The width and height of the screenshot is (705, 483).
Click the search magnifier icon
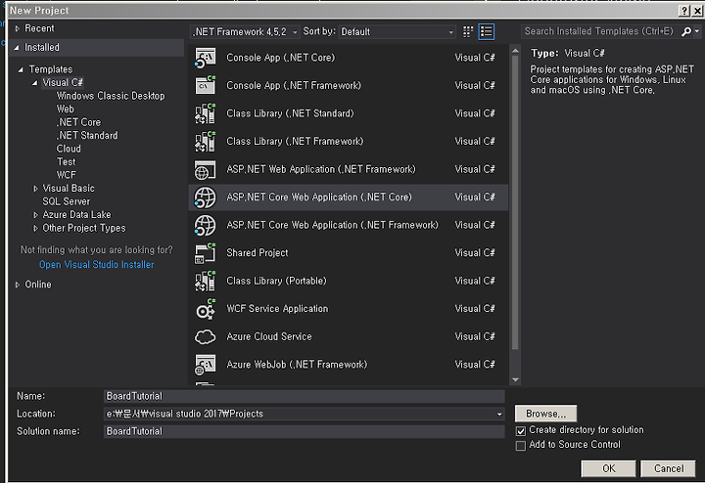(x=686, y=31)
